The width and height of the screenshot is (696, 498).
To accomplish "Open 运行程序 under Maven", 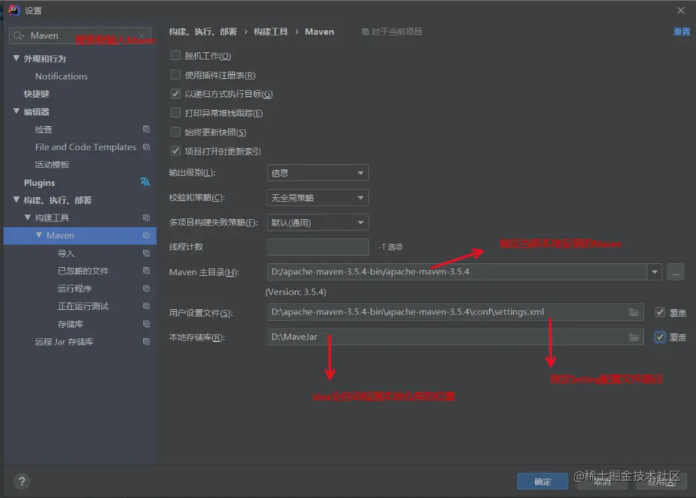I will (x=75, y=288).
